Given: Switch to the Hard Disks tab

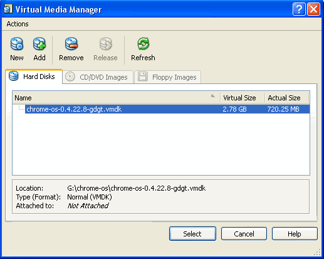Looking at the screenshot, I should (x=34, y=77).
